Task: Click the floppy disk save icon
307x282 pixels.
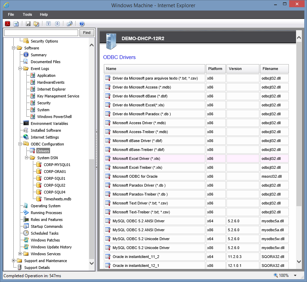Action: click(x=28, y=24)
